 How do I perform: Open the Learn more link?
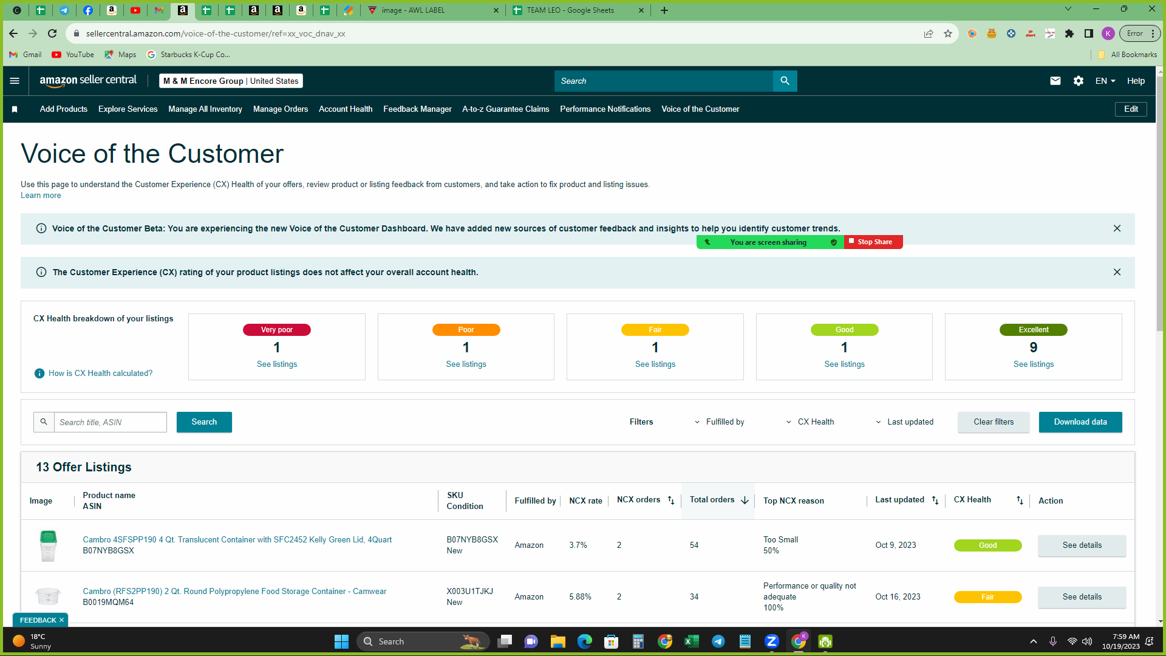(x=41, y=196)
